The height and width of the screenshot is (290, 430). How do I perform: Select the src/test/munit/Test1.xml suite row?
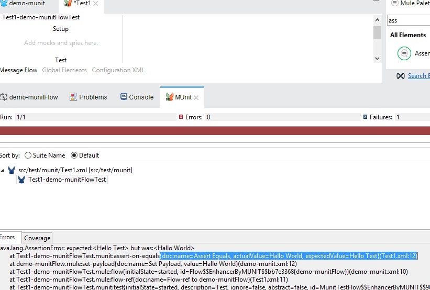[x=75, y=170]
